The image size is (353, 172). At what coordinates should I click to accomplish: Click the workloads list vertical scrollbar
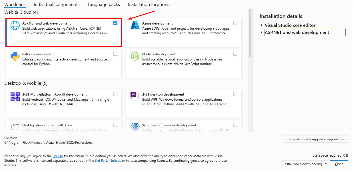250,33
